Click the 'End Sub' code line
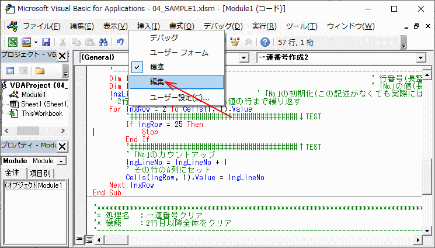The height and width of the screenshot is (248, 435). click(x=107, y=192)
